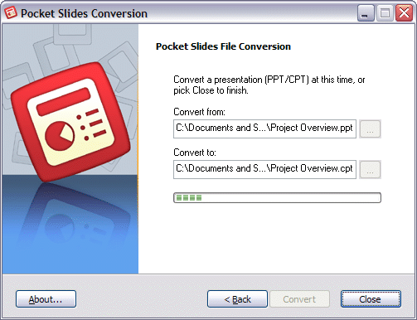
Task: Click the large red Pocket Slides logo
Action: tap(70, 122)
